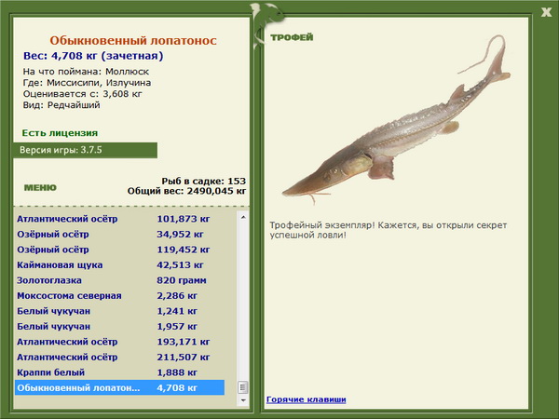
Task: Select Белый чукучан 1,957 кг row
Action: click(x=120, y=326)
